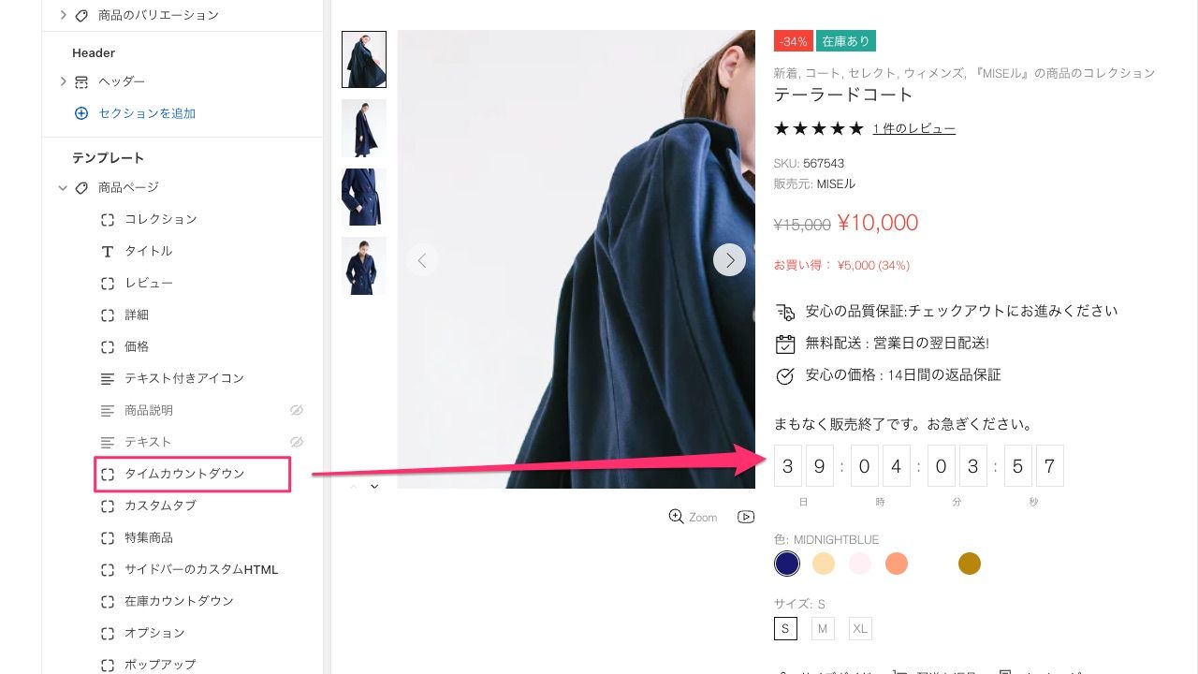Show the hidden 商品説明 block
This screenshot has width=1198, height=674.
click(x=297, y=410)
